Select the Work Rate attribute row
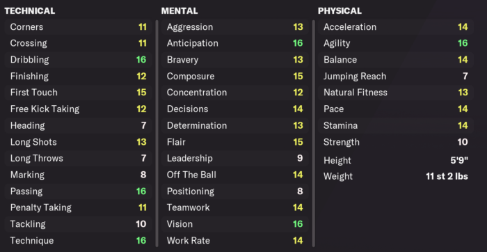Viewport: 487px width, 252px height. tap(235, 240)
